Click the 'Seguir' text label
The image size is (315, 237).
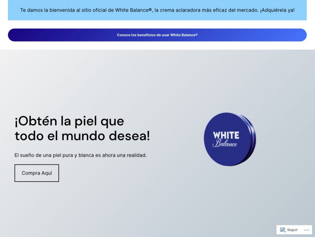[x=292, y=230]
